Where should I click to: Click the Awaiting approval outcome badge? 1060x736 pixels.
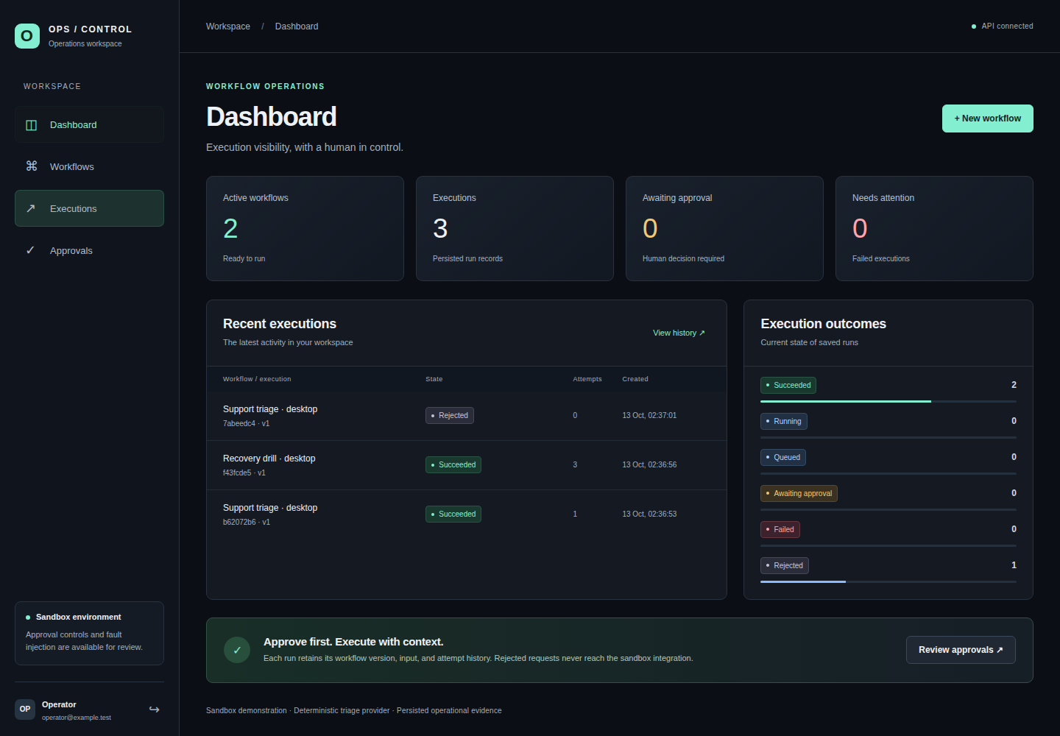coord(799,493)
